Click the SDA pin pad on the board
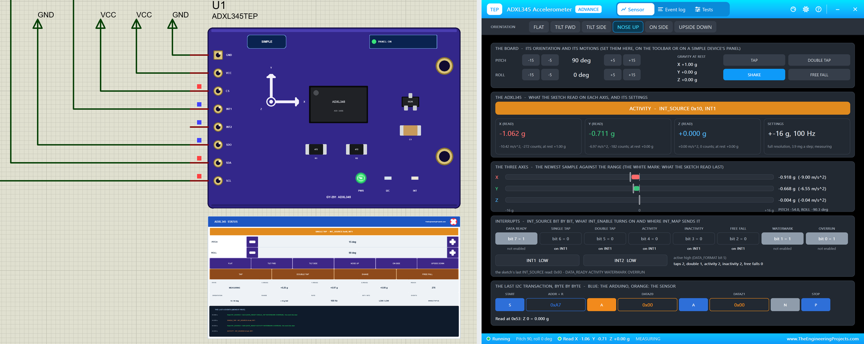This screenshot has width=864, height=344. pyautogui.click(x=218, y=163)
